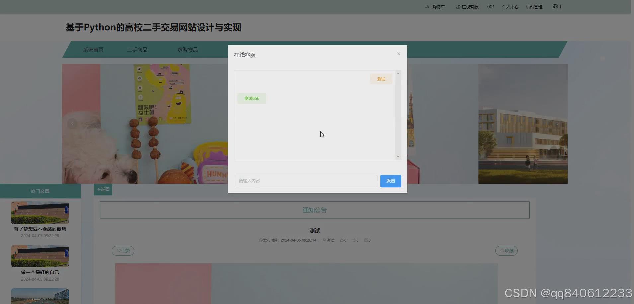Click the 发送 send button in the chat

pyautogui.click(x=390, y=181)
